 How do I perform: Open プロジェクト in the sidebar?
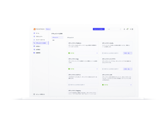pos(39,37)
